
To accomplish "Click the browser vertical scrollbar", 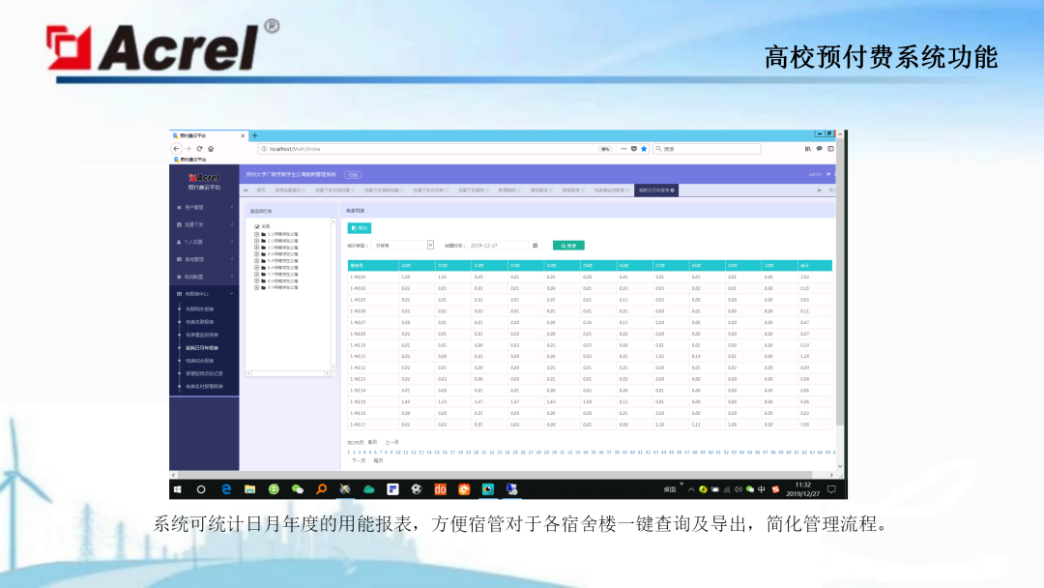I will pos(840,300).
